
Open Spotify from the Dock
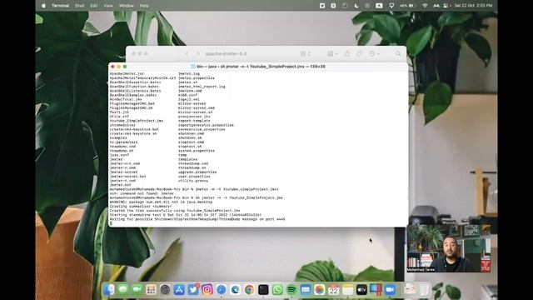[291, 290]
